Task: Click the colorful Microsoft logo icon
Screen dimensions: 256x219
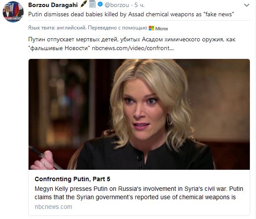Action: tap(151, 28)
